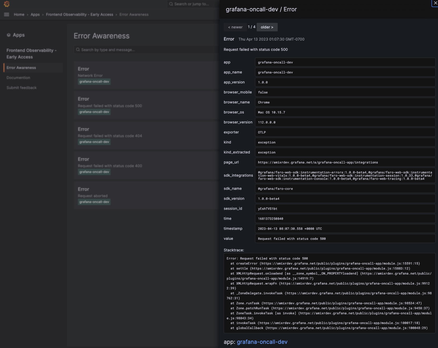Click the grafana-oncall-dev tag on the Network Error card
The image size is (438, 348).
[x=94, y=82]
